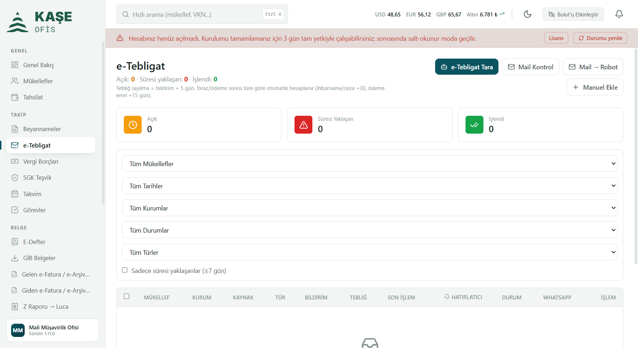
Task: Click the e-Tebligat Tara button
Action: (467, 67)
